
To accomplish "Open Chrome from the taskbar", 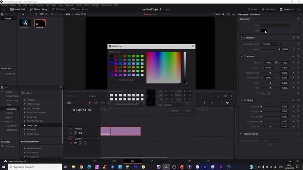I will coord(81,167).
